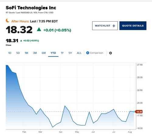This screenshot has height=139, width=152.
Task: Click the green up-triangle price change icon
Action: pos(39,30)
